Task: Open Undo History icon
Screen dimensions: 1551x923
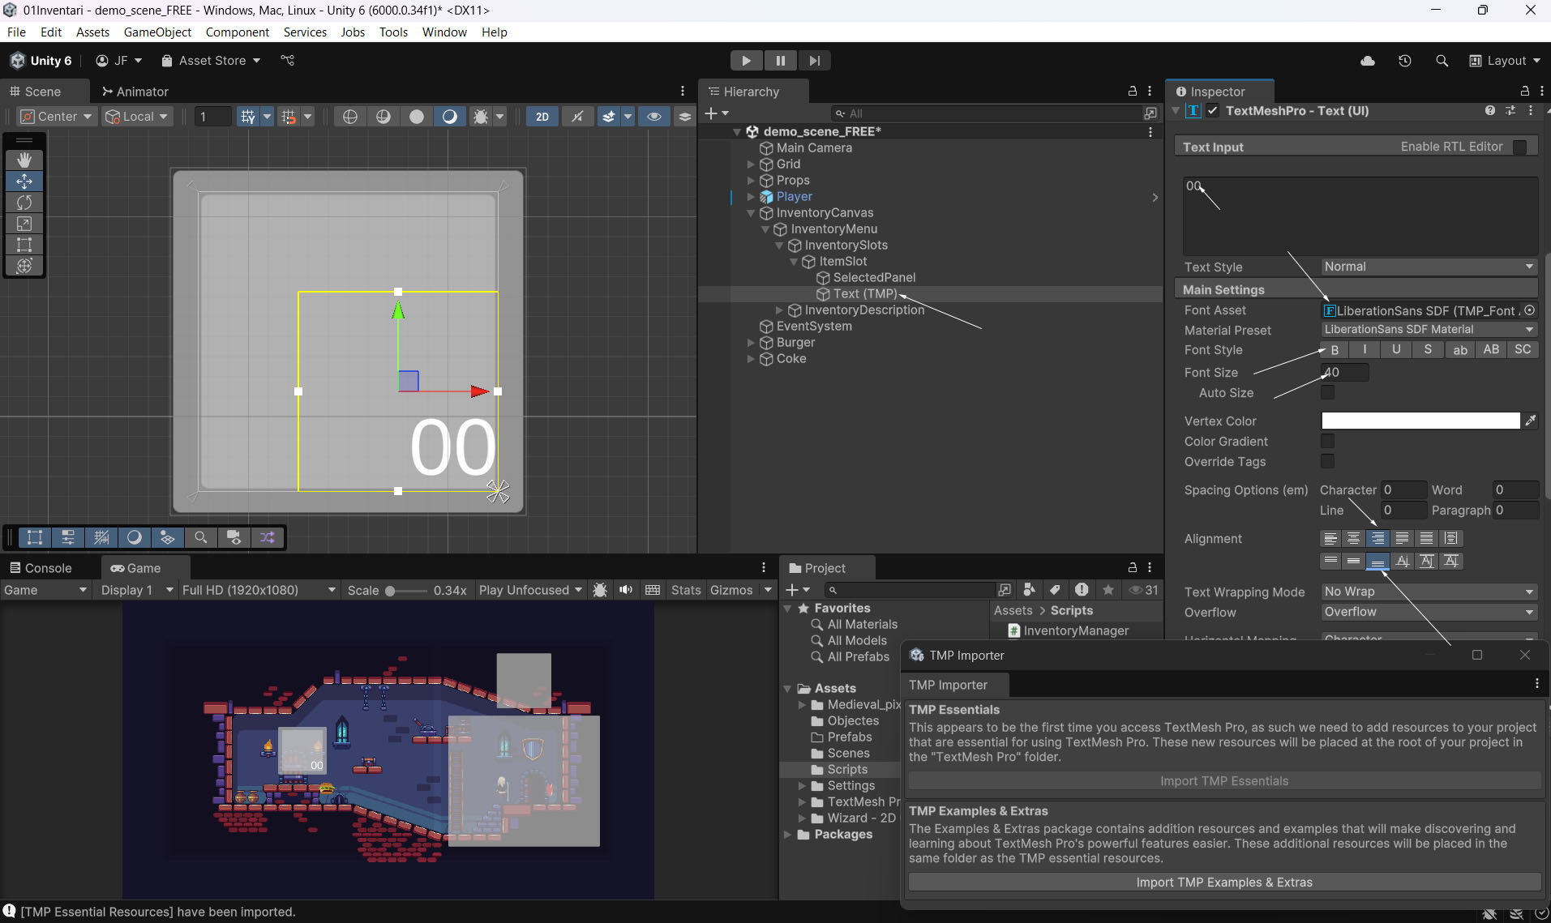Action: click(1405, 61)
